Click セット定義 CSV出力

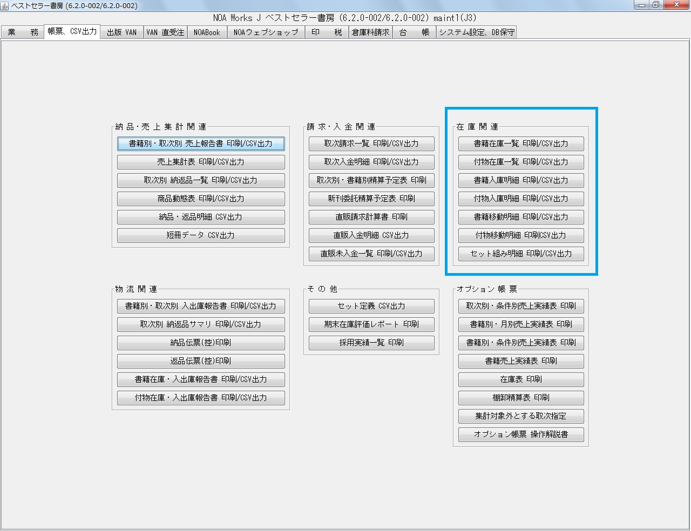click(x=371, y=306)
